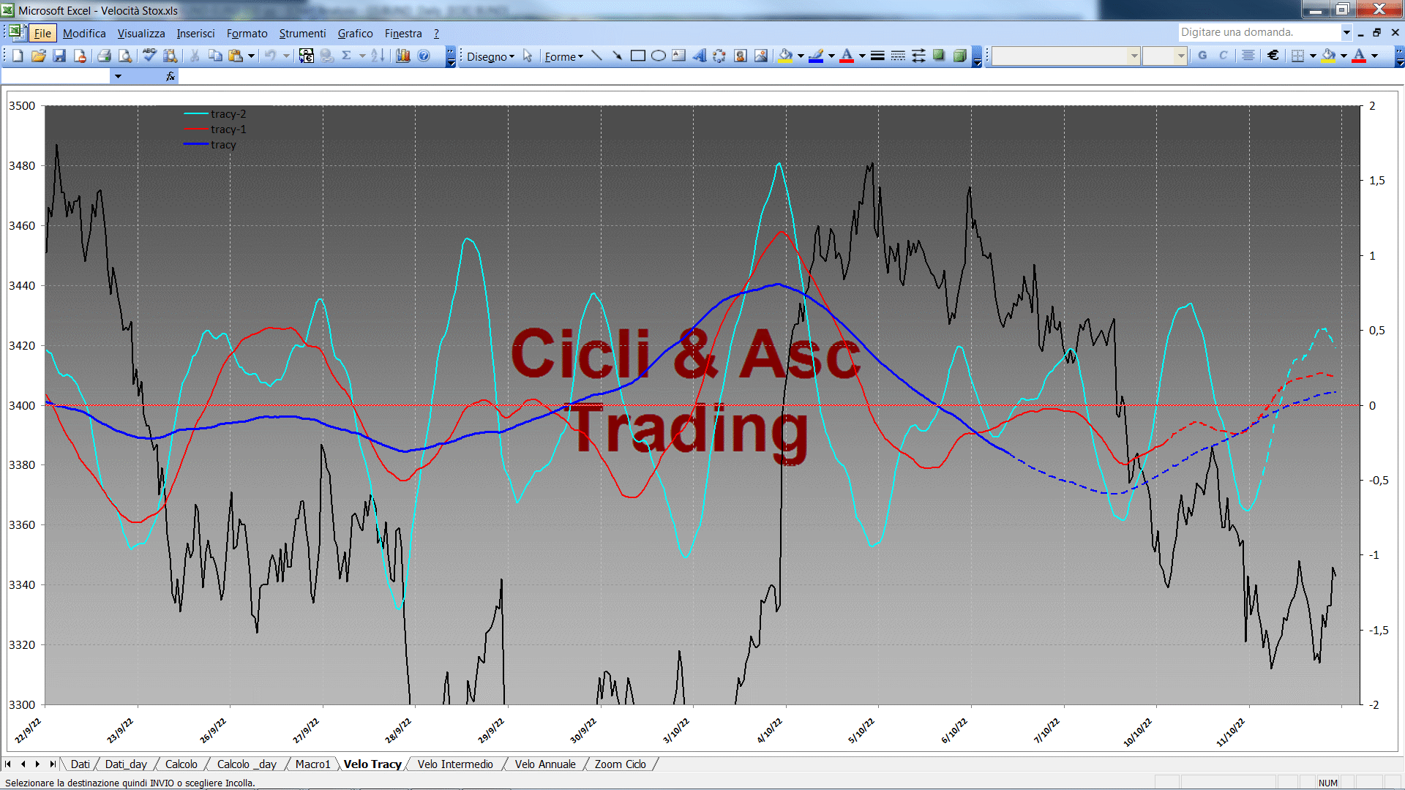This screenshot has width=1405, height=790.
Task: Expand the Borders drop-down arrow
Action: pyautogui.click(x=1313, y=56)
